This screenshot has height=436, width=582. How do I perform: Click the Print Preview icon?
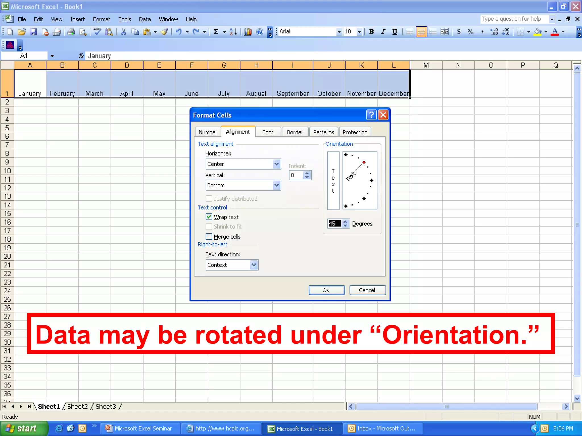(83, 32)
